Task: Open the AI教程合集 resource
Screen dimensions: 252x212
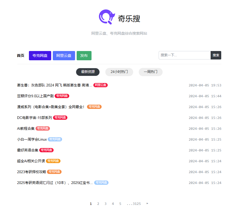Action: tap(26, 128)
